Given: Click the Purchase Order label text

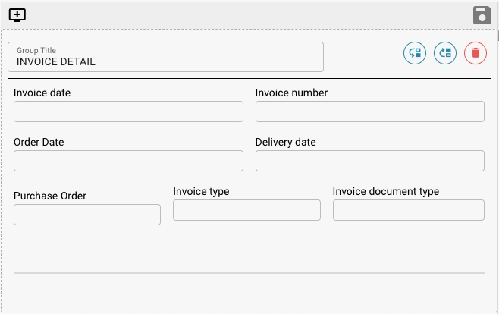Looking at the screenshot, I should coord(50,196).
